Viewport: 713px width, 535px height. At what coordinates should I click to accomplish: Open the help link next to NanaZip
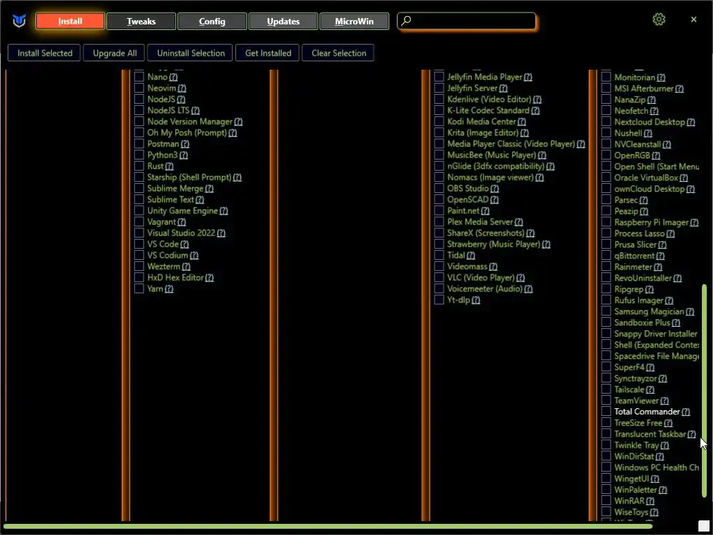pos(652,100)
